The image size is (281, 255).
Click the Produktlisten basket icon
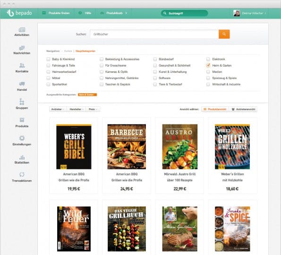pyautogui.click(x=102, y=13)
